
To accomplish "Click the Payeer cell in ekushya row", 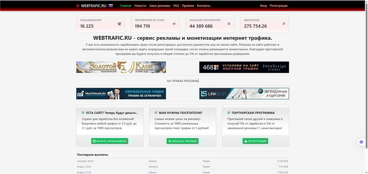I will [206, 167].
